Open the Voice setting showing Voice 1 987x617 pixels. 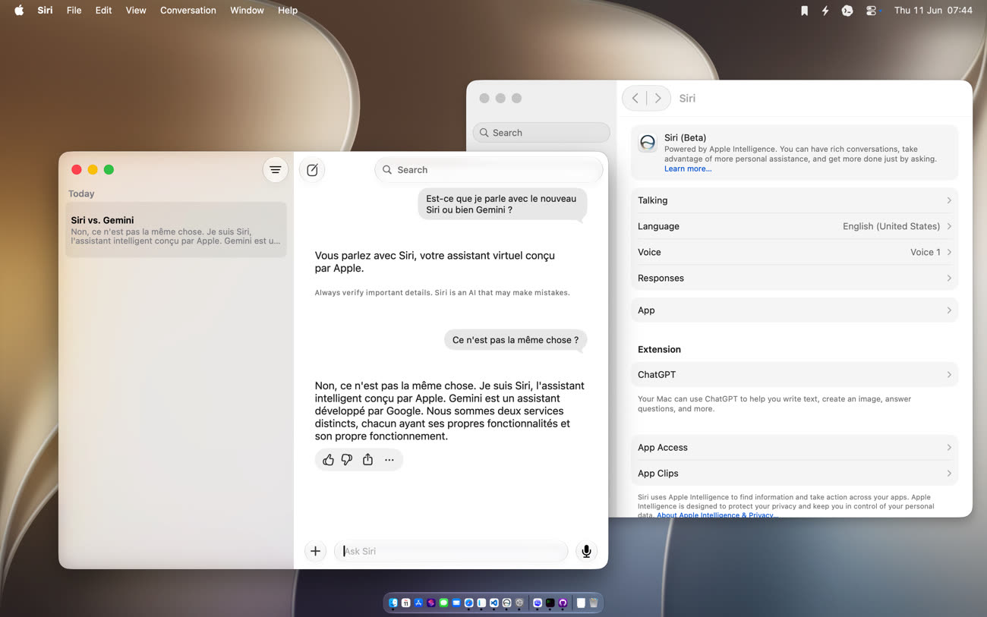coord(794,252)
